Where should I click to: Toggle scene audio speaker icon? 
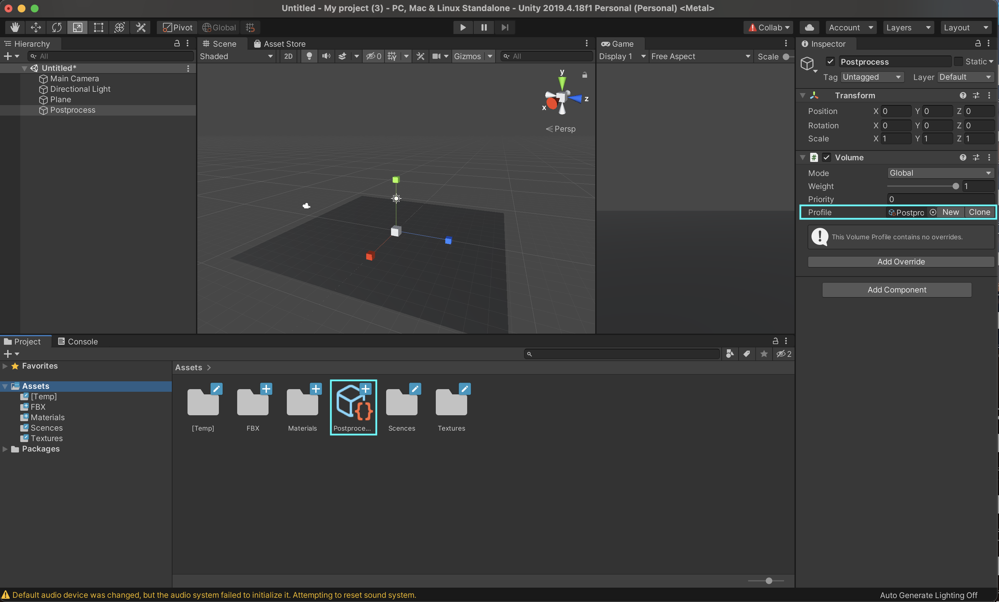click(x=326, y=56)
